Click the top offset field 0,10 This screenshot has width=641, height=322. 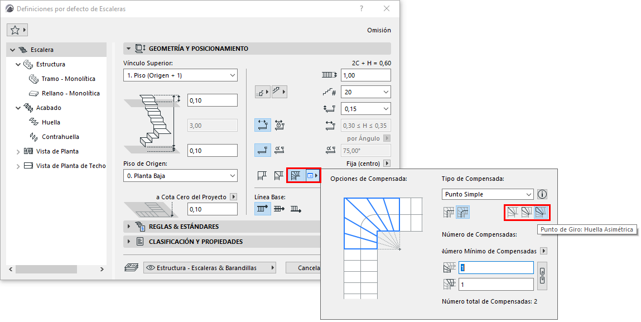click(213, 100)
